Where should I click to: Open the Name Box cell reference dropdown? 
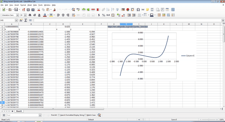tap(16, 20)
